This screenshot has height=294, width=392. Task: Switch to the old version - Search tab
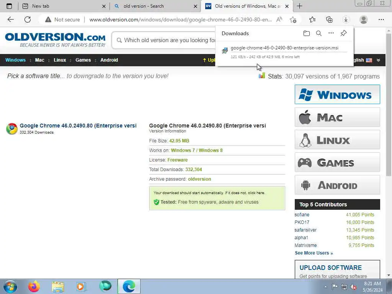click(x=155, y=6)
